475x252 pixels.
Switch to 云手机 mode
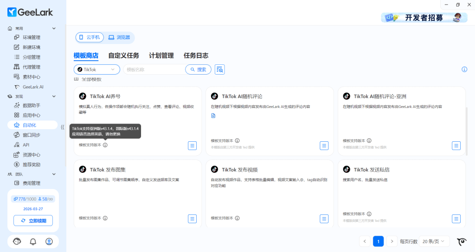coord(90,37)
